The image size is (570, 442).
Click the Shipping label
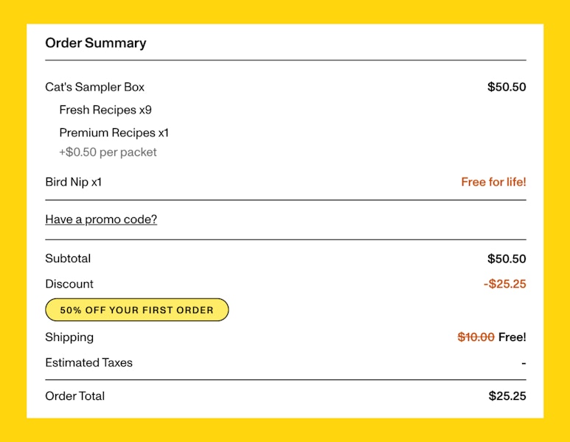tap(69, 337)
